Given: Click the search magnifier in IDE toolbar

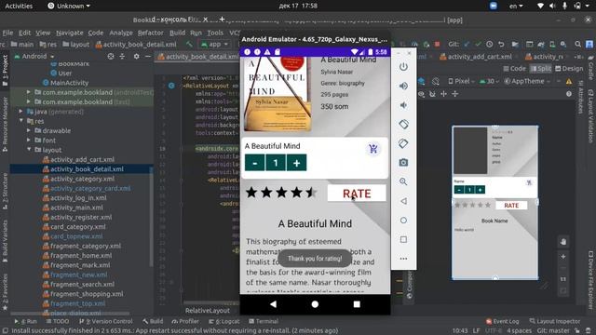Looking at the screenshot, I should pyautogui.click(x=577, y=44).
